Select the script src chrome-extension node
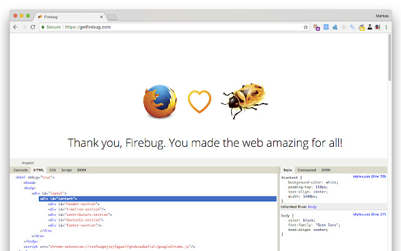Image resolution: width=401 pixels, height=251 pixels. [110, 247]
